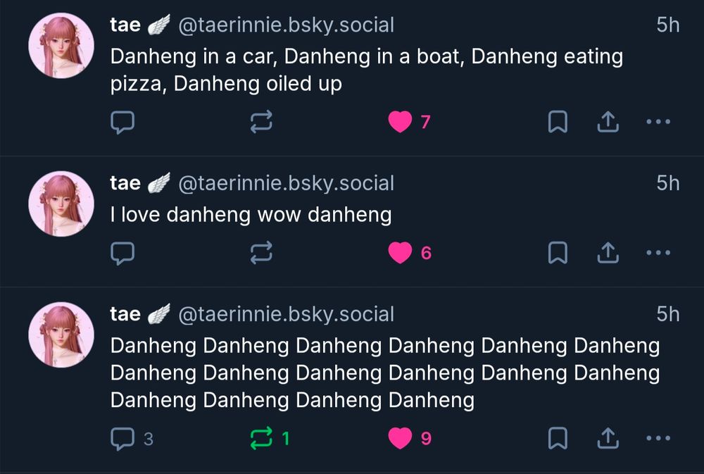Open more options on the first post
The width and height of the screenshot is (704, 474).
click(658, 122)
